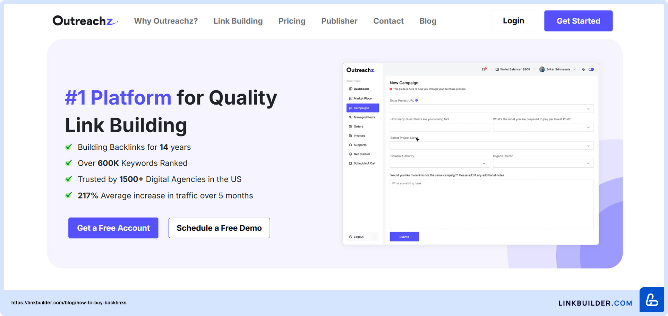The width and height of the screenshot is (668, 316).
Task: Open Invoices via its document icon
Action: [x=350, y=136]
